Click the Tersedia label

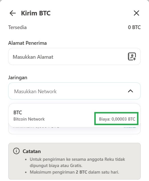point(17,27)
